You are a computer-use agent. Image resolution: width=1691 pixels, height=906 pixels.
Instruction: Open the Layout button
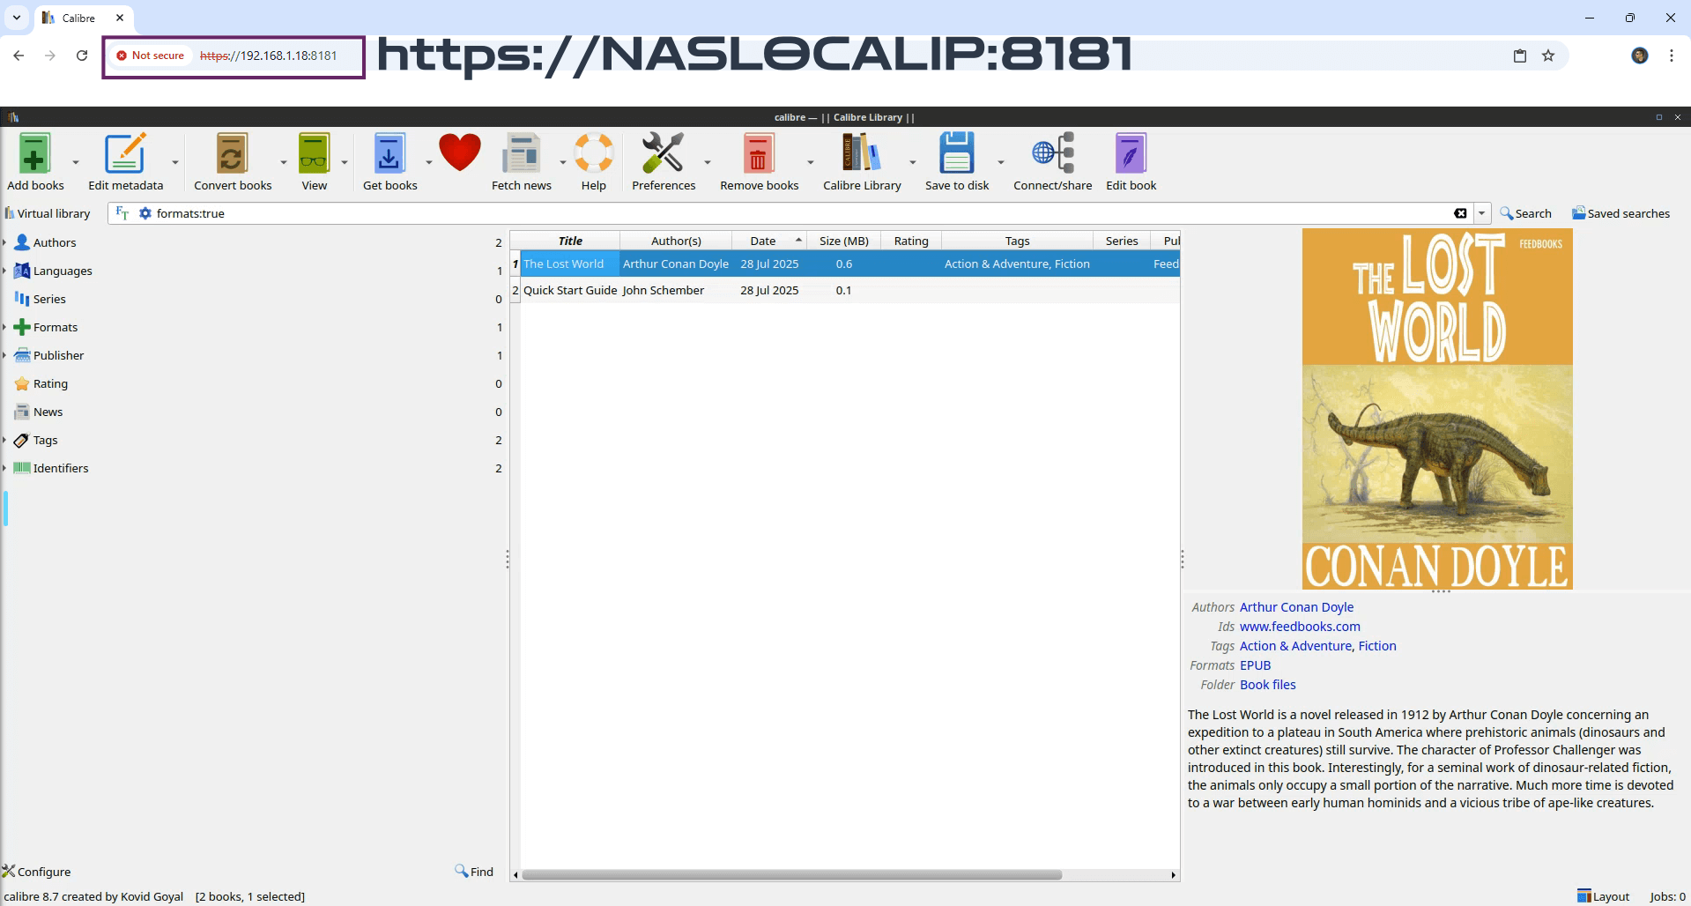[1603, 896]
